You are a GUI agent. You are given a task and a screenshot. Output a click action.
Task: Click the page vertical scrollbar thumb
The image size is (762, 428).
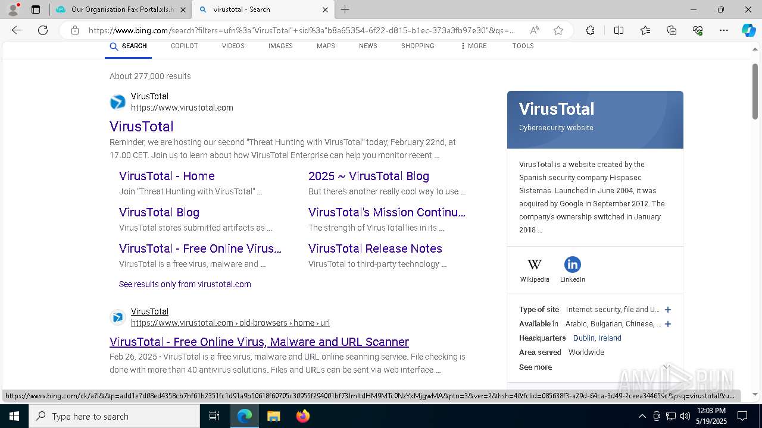(755, 91)
